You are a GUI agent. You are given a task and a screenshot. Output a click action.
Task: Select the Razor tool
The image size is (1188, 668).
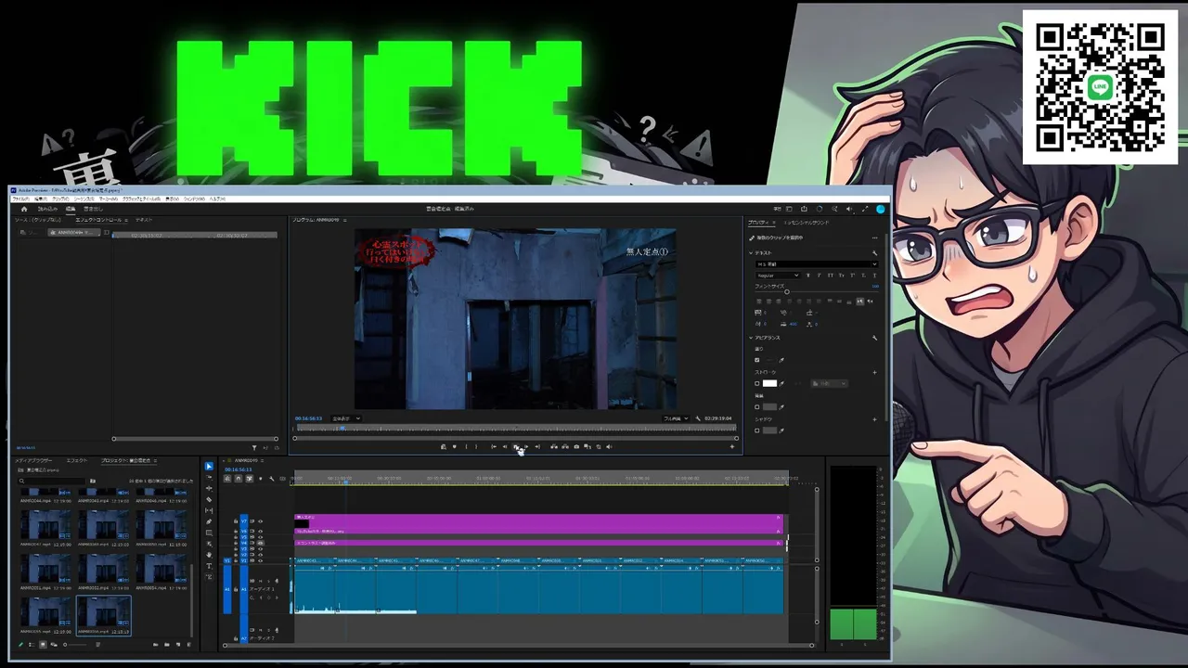(x=209, y=500)
